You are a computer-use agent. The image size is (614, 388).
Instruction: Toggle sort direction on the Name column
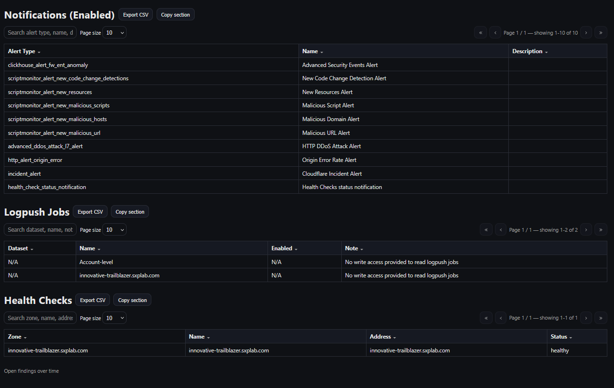320,51
